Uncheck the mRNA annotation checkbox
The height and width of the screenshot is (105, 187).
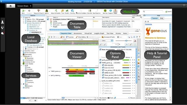[103, 73]
